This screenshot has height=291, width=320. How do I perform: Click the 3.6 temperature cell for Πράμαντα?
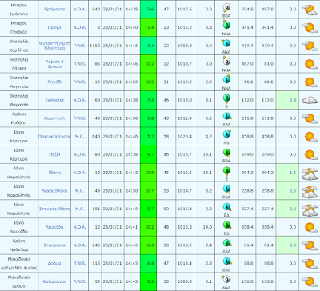click(x=148, y=10)
